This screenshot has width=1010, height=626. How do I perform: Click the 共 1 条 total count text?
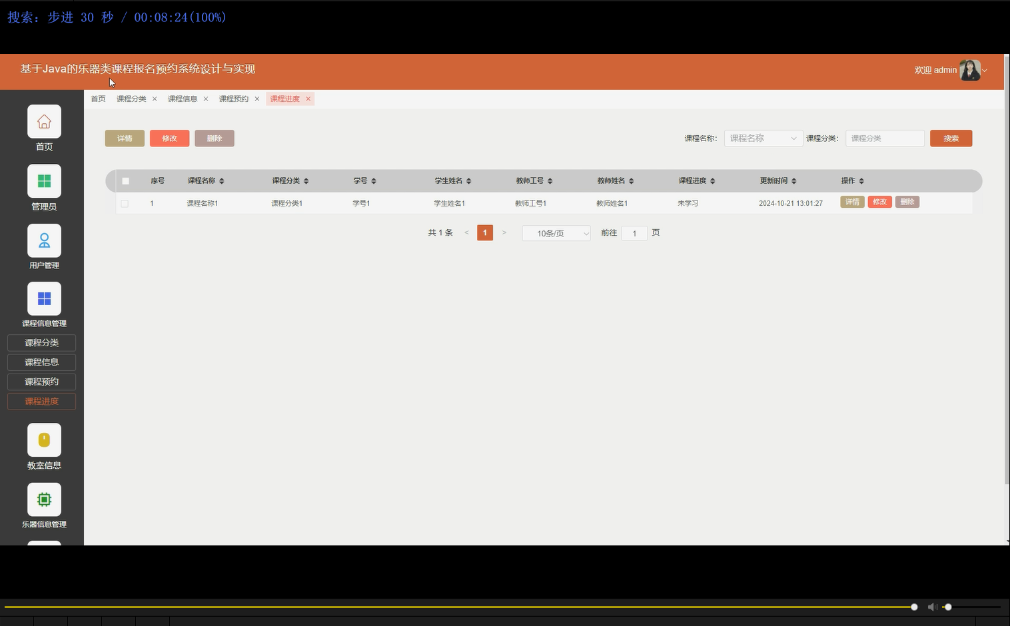(x=440, y=232)
